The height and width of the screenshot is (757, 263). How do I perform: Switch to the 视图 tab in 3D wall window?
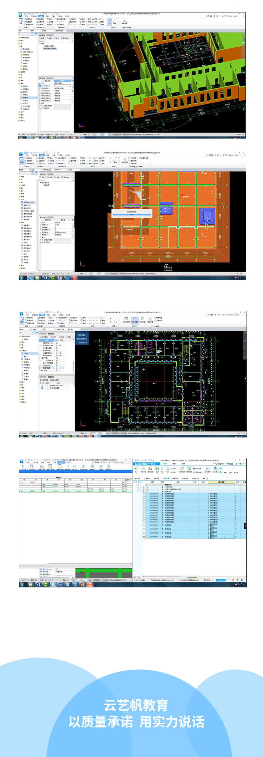tap(47, 16)
